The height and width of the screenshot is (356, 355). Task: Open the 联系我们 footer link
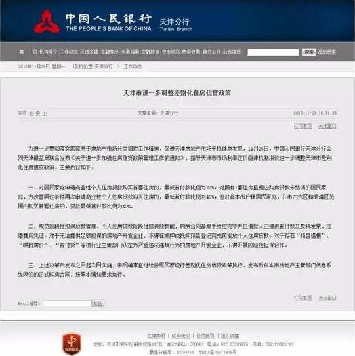[180, 336]
